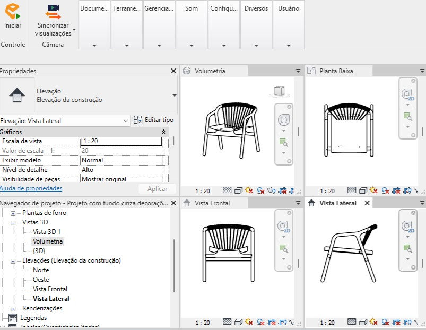Collapse the Gráficos properties group
The height and width of the screenshot is (330, 426).
(x=163, y=132)
